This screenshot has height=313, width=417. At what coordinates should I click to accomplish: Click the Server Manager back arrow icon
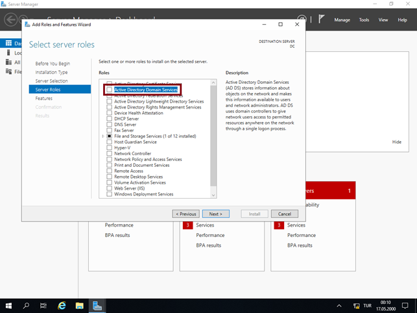click(10, 19)
